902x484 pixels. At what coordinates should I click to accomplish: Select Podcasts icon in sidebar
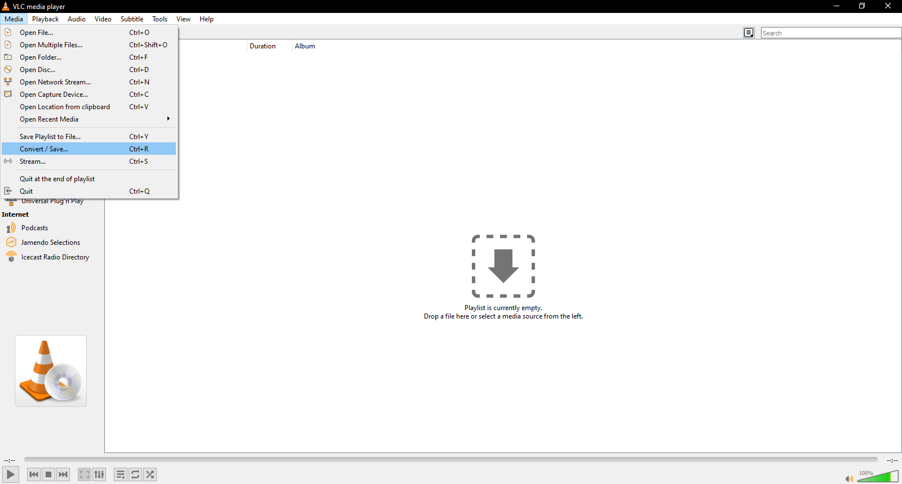[11, 228]
